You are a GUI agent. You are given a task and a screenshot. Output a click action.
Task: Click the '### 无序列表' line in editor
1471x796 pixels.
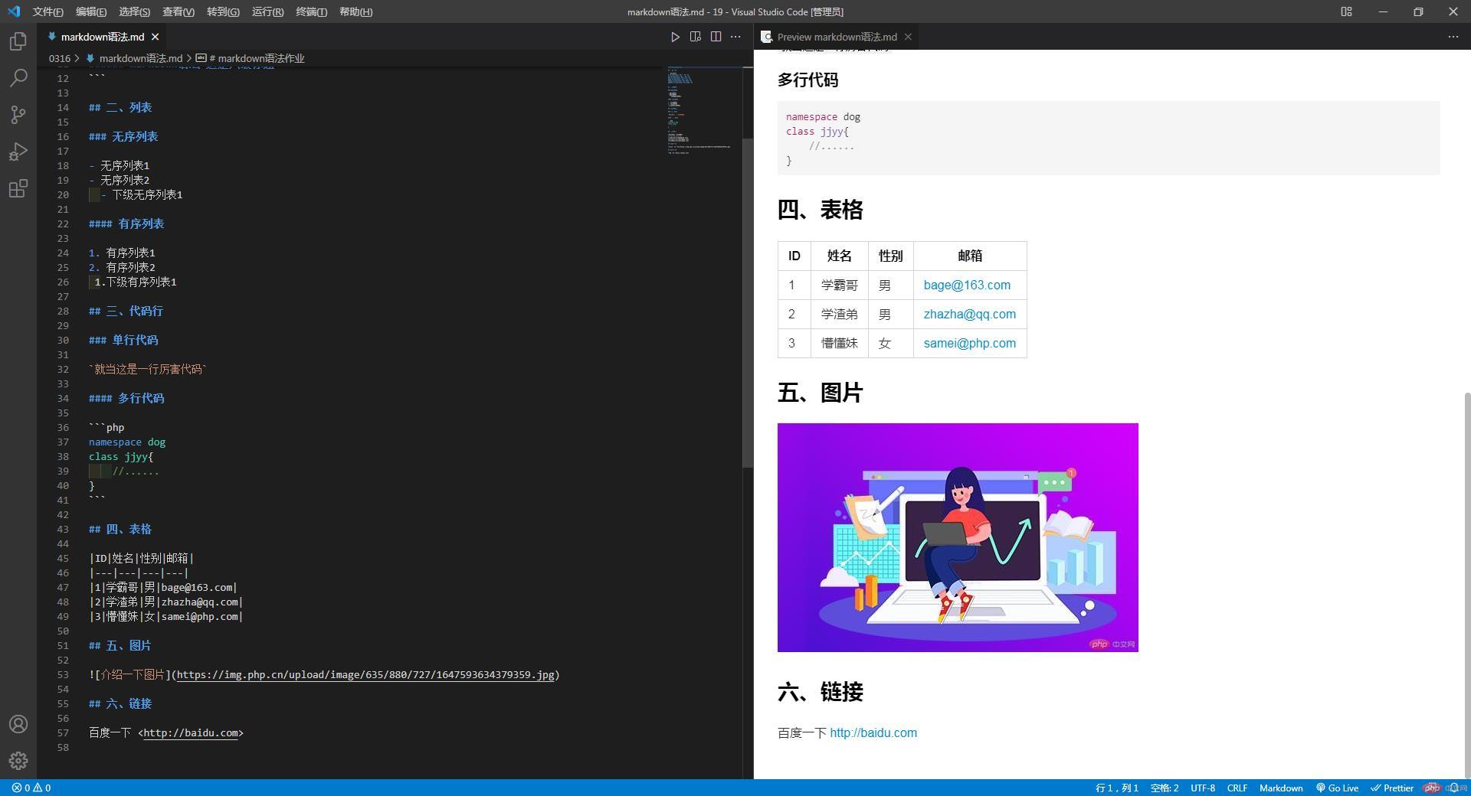tap(123, 136)
